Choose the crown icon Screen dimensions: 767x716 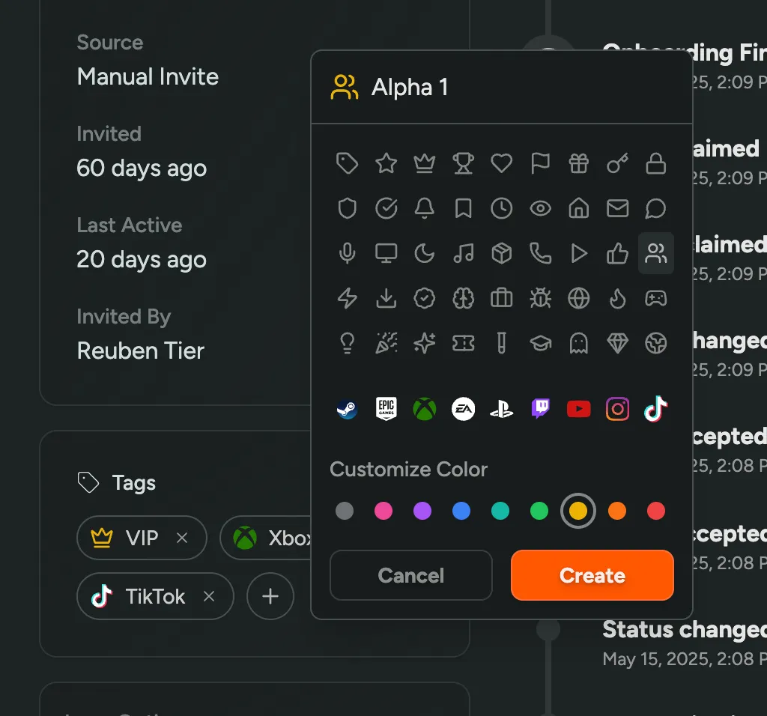(425, 163)
